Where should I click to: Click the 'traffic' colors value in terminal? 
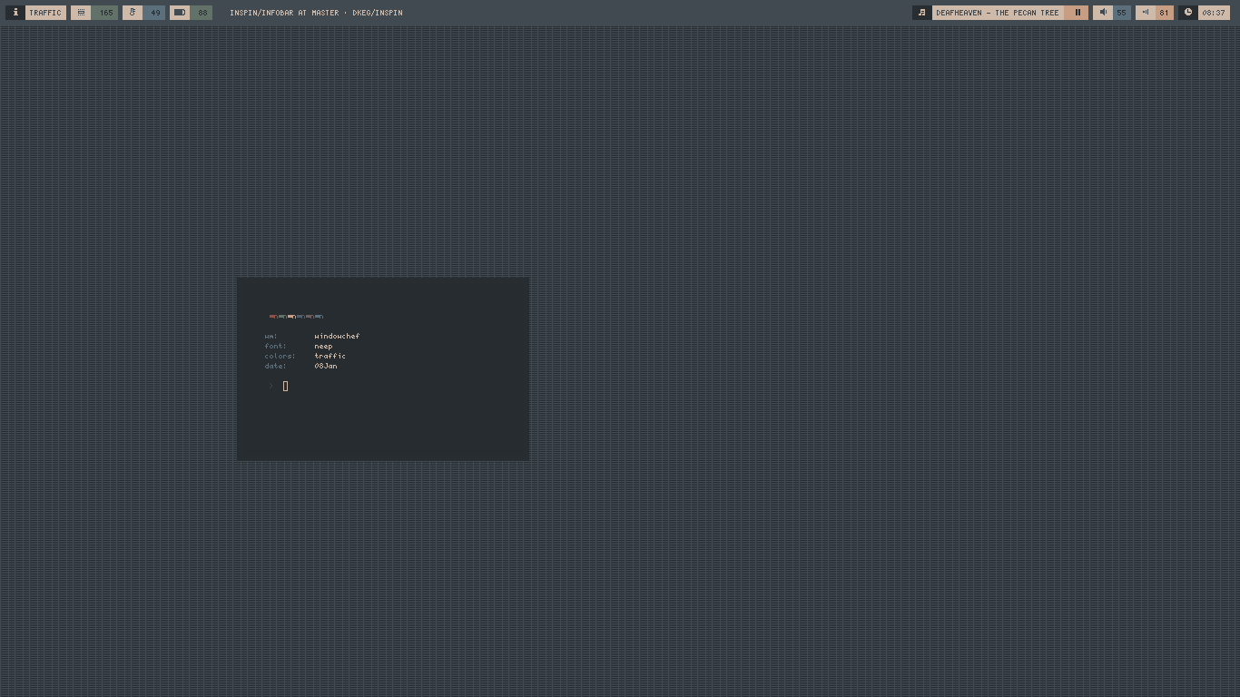(x=330, y=356)
